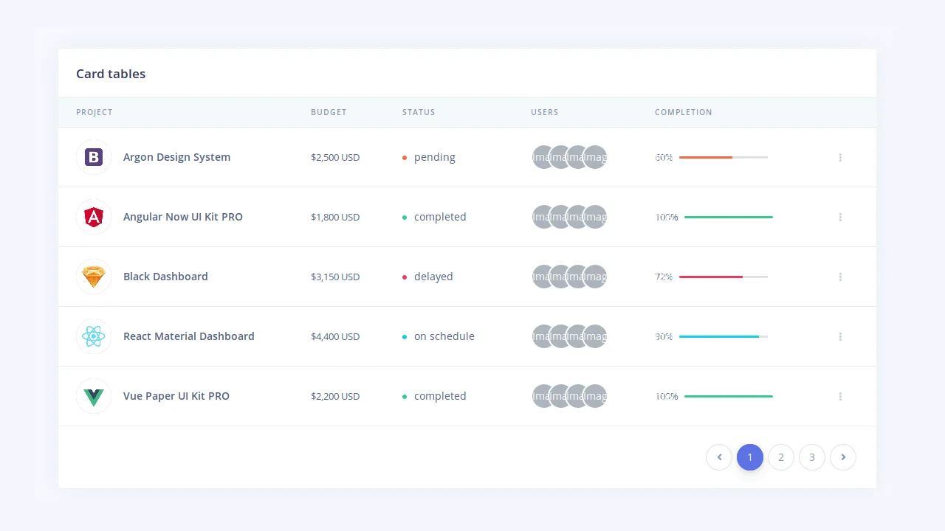The image size is (945, 531).
Task: Select page 3 in pagination
Action: (x=812, y=457)
